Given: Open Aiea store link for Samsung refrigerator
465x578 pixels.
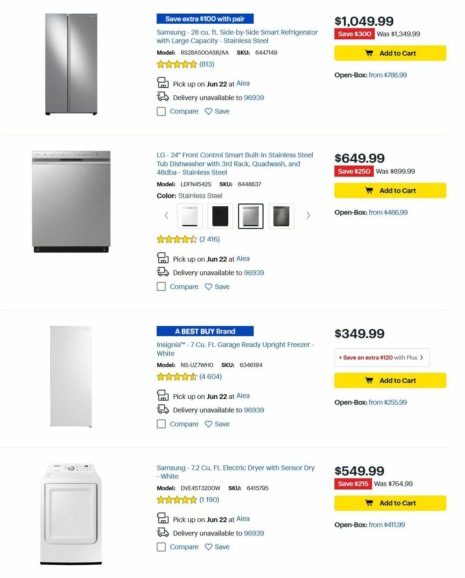Looking at the screenshot, I should point(244,83).
